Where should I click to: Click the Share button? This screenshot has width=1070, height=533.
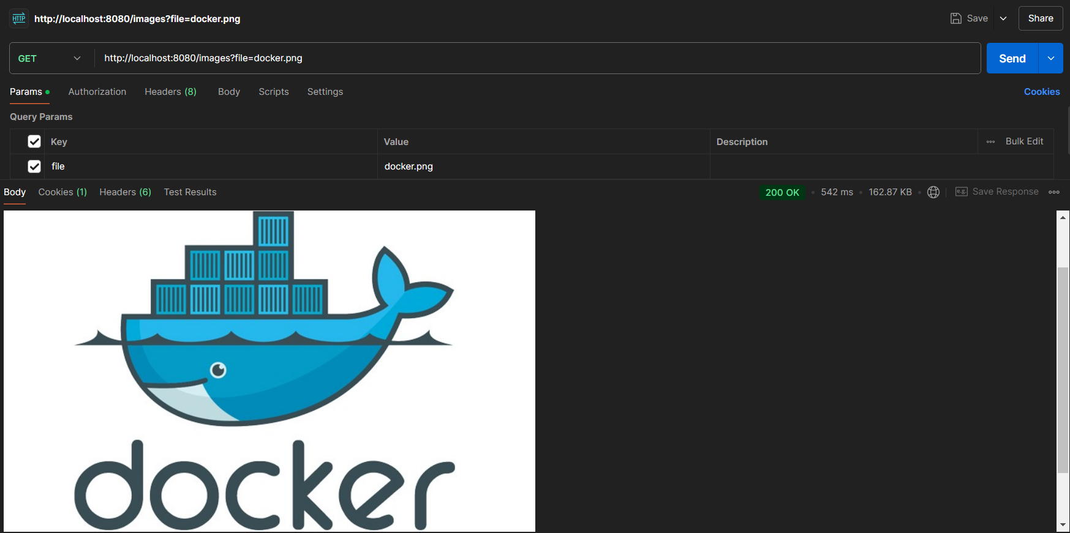pos(1041,18)
